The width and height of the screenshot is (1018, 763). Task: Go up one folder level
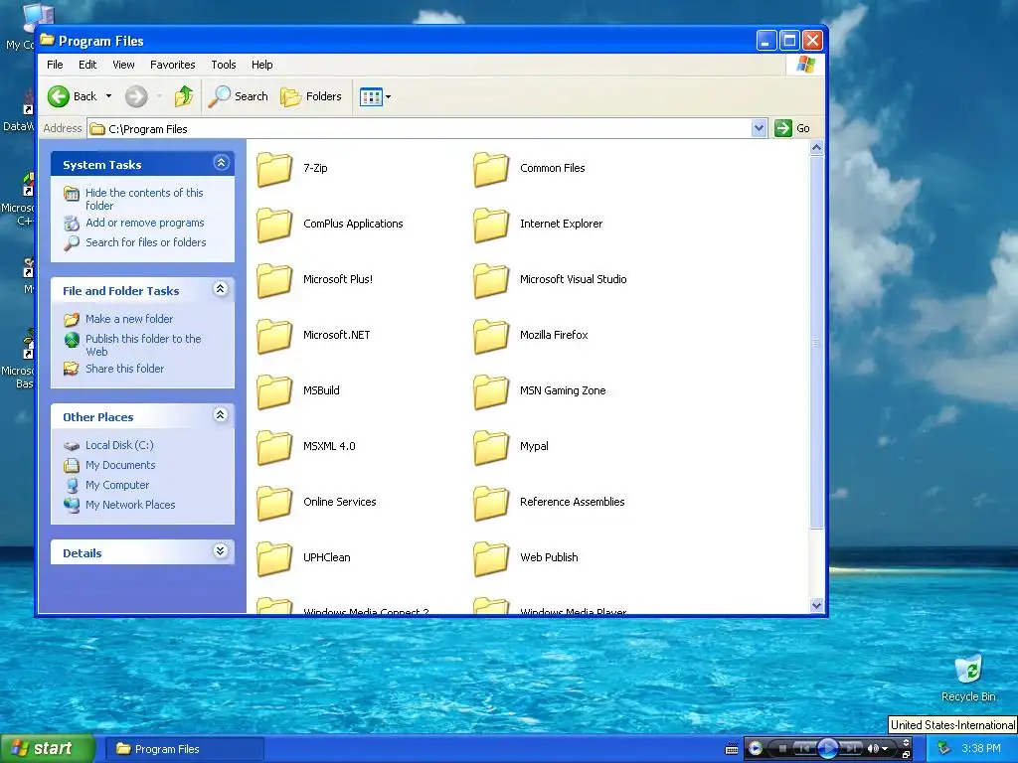click(x=184, y=96)
